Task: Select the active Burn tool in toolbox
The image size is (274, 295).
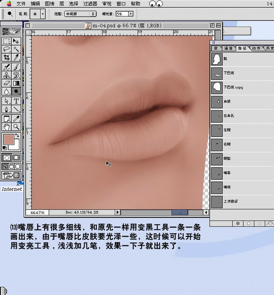Action: click(x=16, y=92)
